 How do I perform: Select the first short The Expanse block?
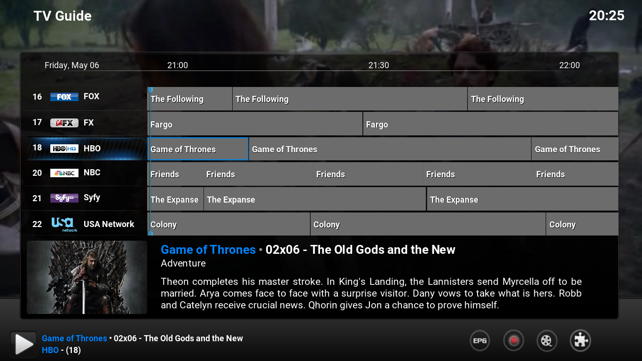click(x=176, y=199)
